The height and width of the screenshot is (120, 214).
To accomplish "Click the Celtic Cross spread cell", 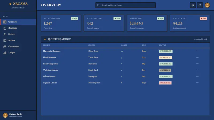I will tap(93, 51).
